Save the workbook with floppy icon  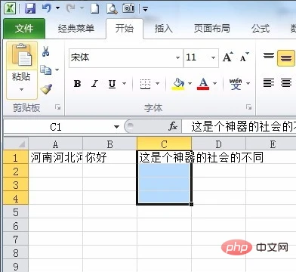point(30,8)
